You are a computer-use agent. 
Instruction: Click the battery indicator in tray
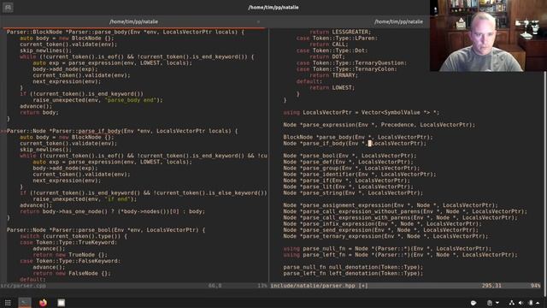pyautogui.click(x=531, y=303)
